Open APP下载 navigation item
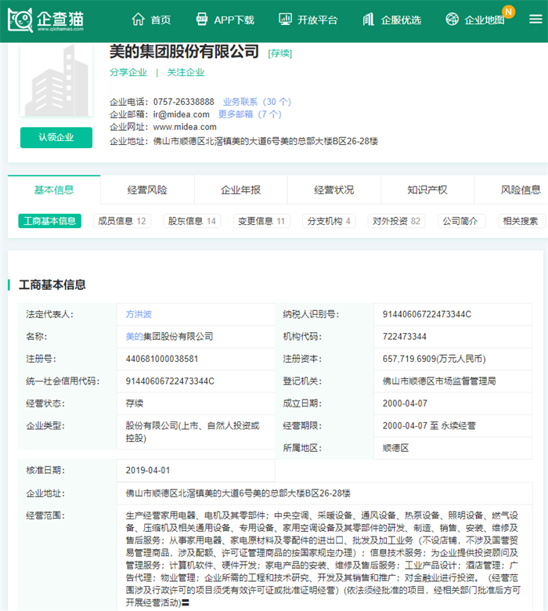548x611 pixels. click(234, 20)
